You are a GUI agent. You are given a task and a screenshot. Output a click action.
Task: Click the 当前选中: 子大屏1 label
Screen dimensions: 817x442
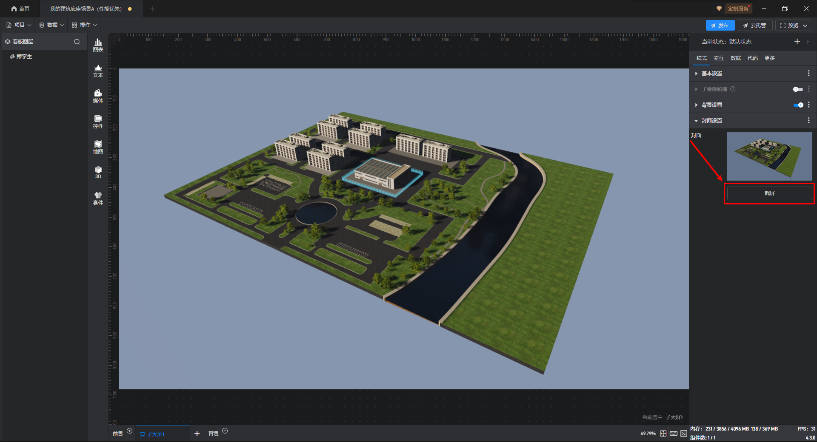pyautogui.click(x=662, y=417)
